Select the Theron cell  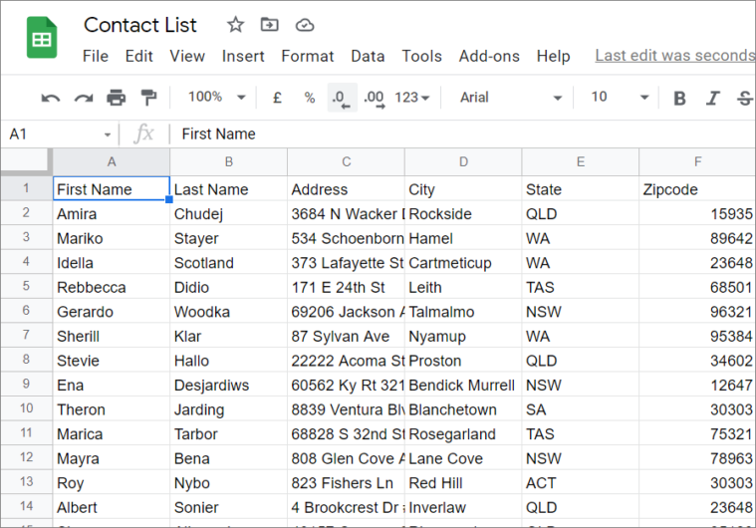[112, 409]
